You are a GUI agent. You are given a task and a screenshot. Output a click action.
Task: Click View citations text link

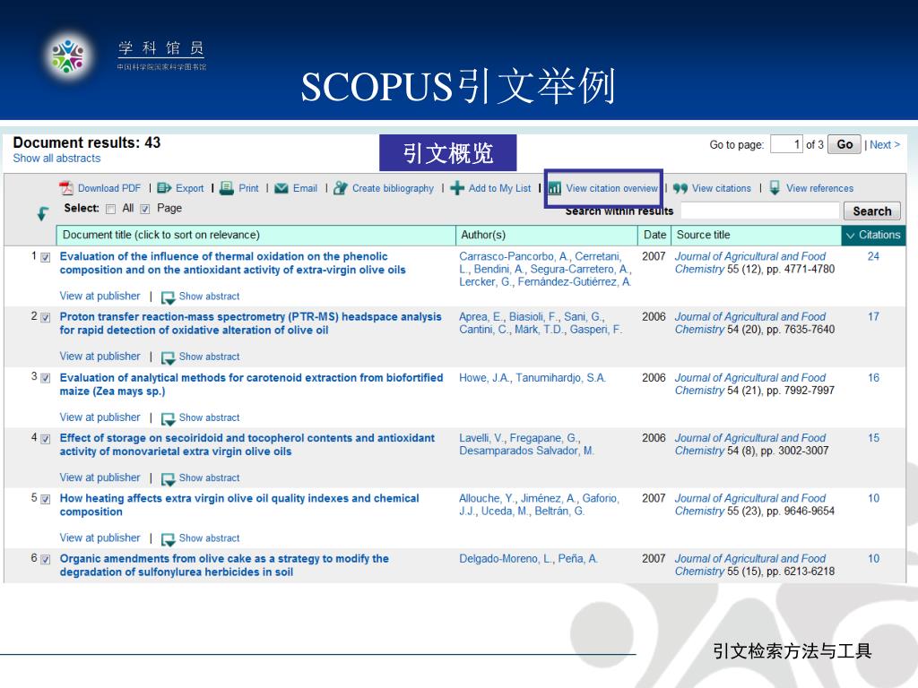pyautogui.click(x=722, y=188)
